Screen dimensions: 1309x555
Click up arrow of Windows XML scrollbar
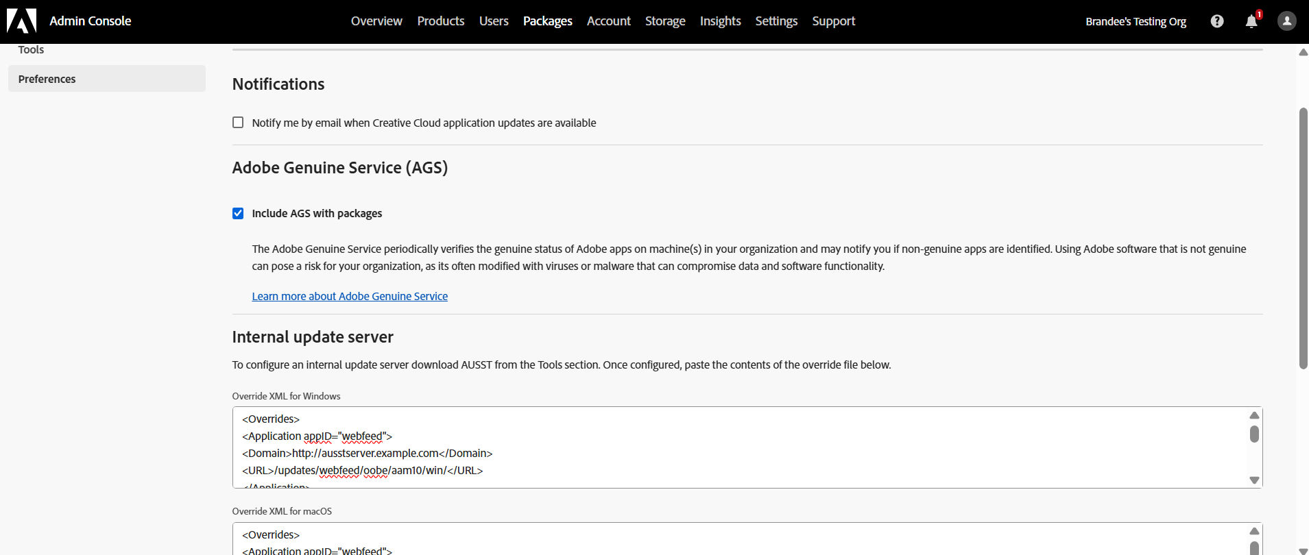click(x=1254, y=415)
